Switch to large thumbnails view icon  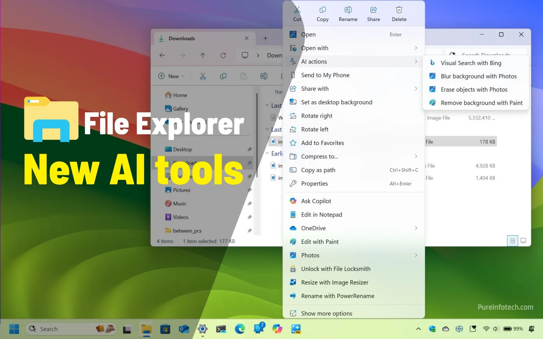click(x=523, y=241)
